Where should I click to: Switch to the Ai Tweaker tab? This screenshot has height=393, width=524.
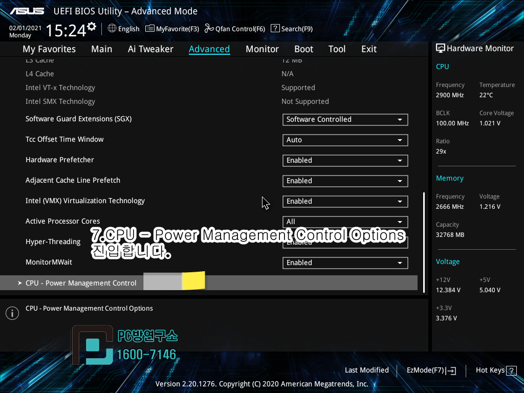pyautogui.click(x=150, y=49)
